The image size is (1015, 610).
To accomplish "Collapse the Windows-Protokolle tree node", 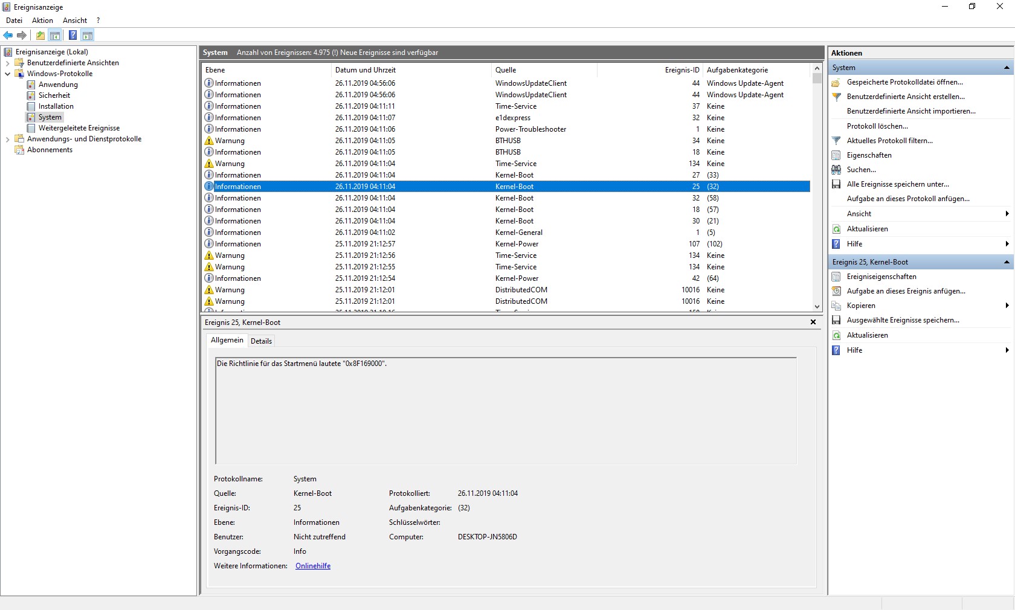I will pos(7,74).
